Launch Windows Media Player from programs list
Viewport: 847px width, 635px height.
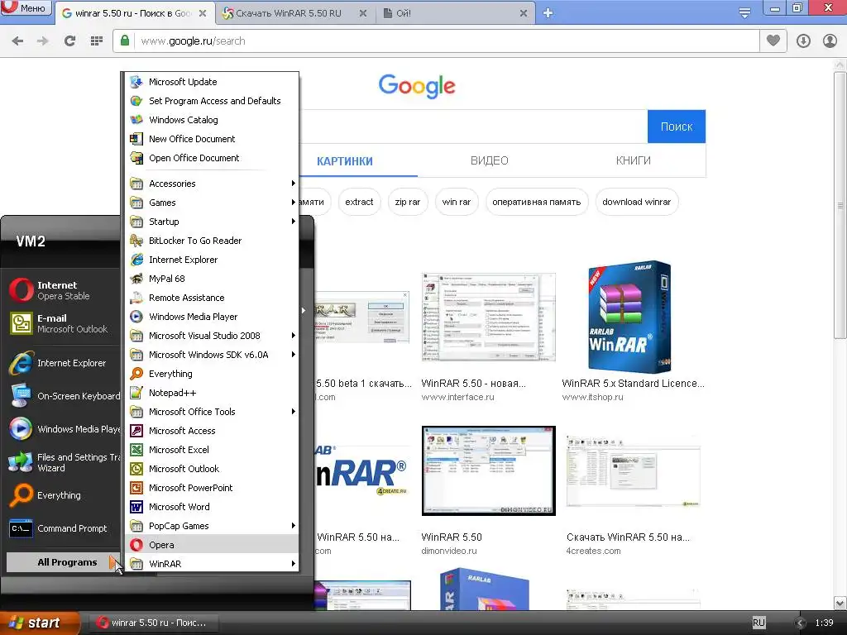point(211,317)
